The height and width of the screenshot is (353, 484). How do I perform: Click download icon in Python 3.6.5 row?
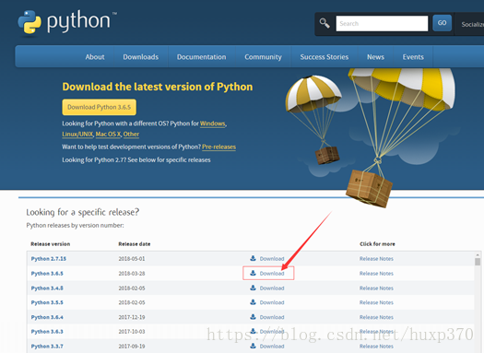point(253,273)
